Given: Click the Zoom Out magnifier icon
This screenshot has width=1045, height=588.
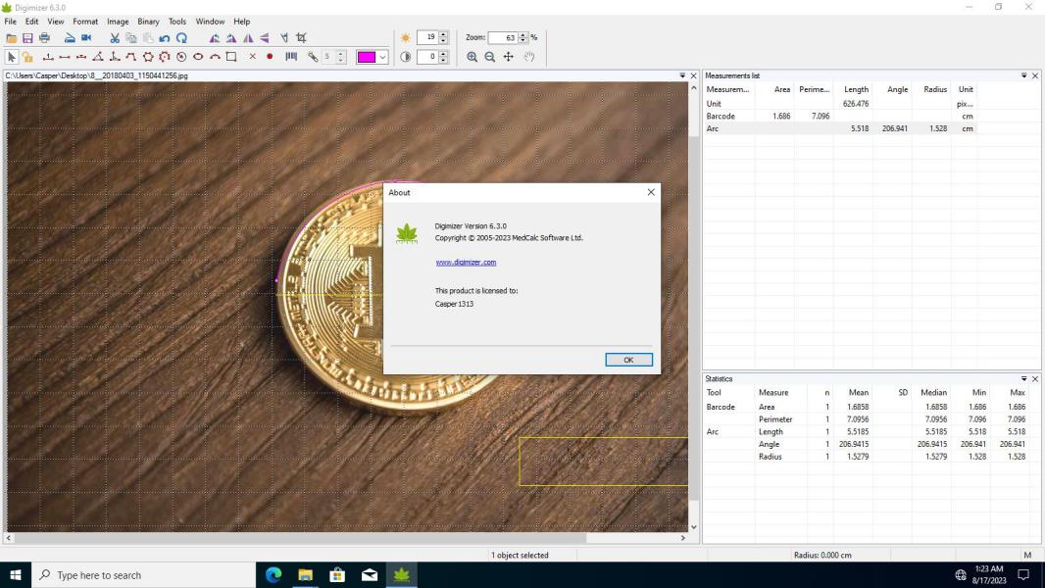Looking at the screenshot, I should pos(490,57).
